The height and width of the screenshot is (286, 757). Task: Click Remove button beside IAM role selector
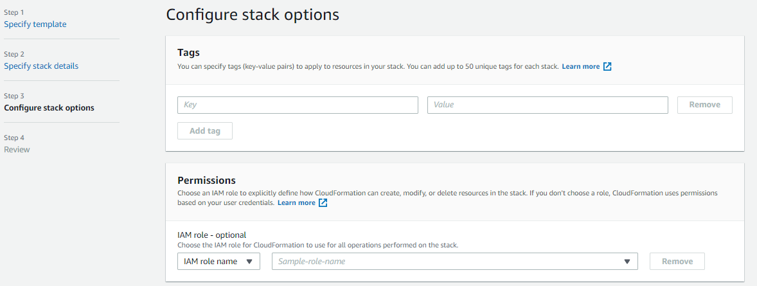click(x=677, y=262)
